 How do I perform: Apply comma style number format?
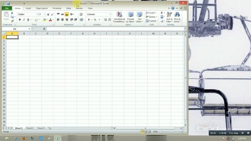[99, 20]
